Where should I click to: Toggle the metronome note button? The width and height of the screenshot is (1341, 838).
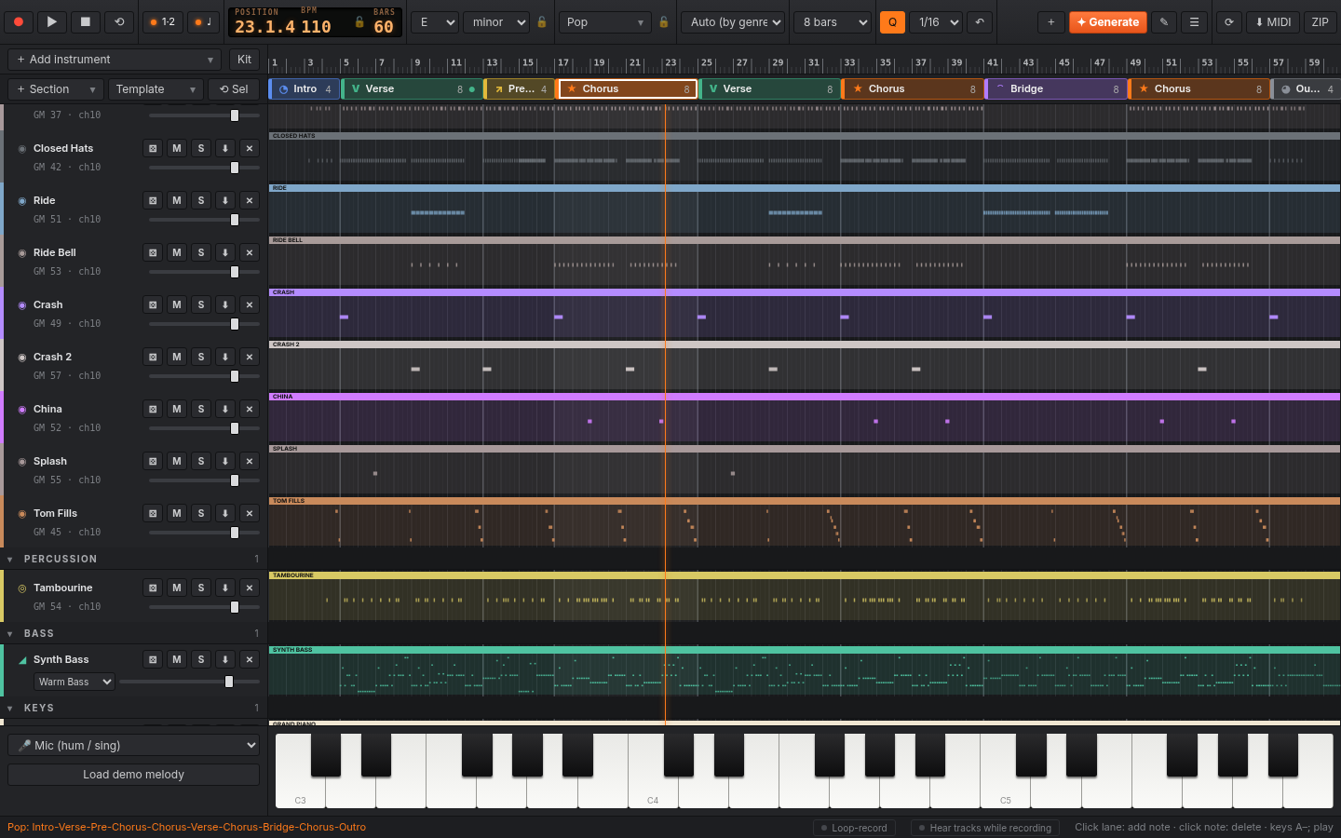click(x=203, y=21)
